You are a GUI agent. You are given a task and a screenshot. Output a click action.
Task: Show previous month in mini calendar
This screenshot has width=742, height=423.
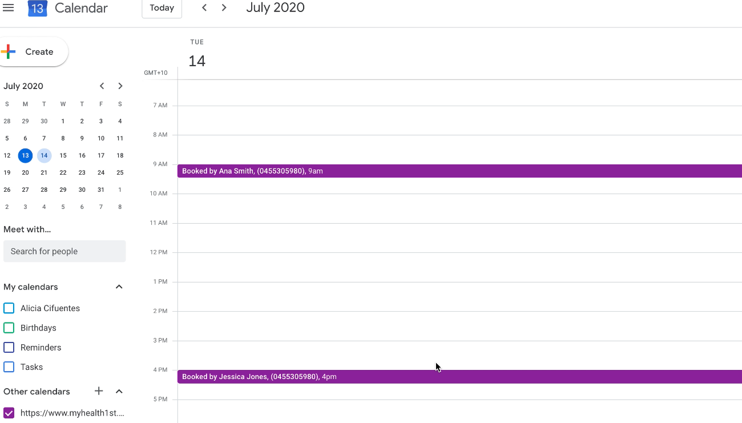pyautogui.click(x=102, y=86)
